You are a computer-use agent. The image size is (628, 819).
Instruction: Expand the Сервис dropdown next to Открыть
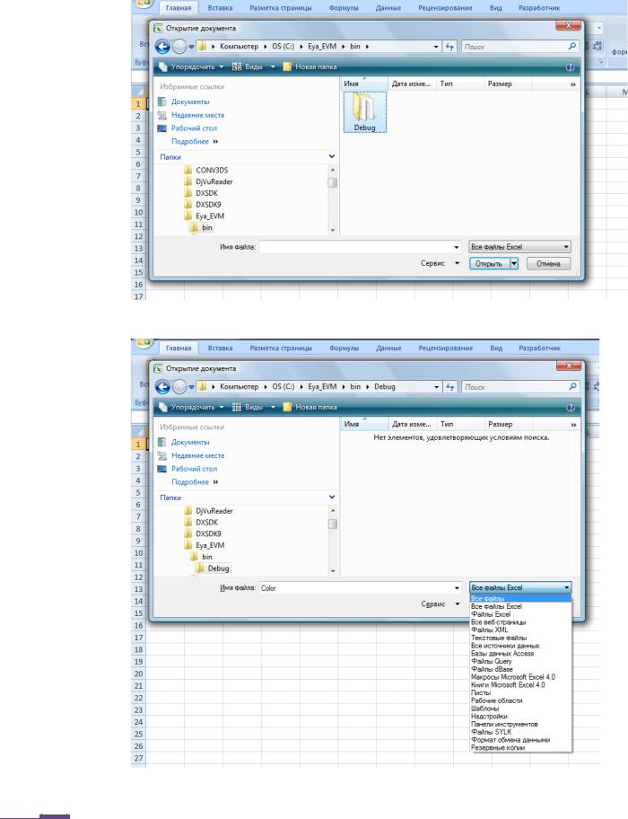click(x=440, y=264)
